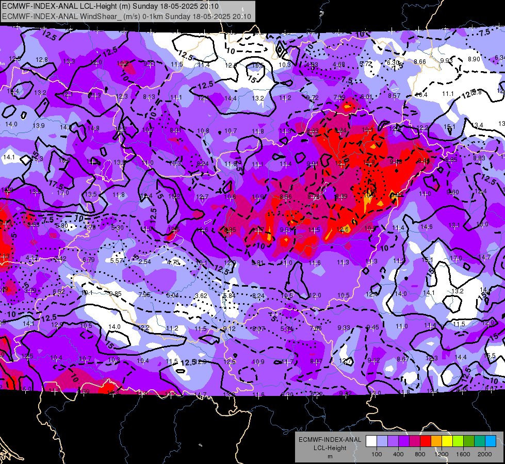Click legend scale label 400
Viewport: 505px width, 464px height.
[398, 454]
